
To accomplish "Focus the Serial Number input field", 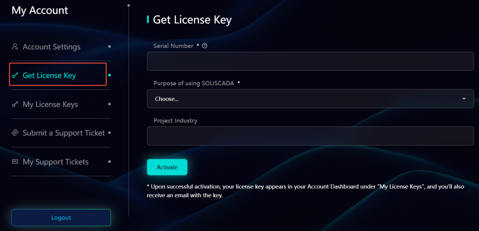I will [310, 61].
